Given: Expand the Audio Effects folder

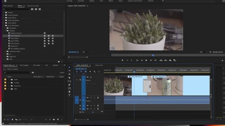Looking at the screenshot, I should click(x=4, y=18).
